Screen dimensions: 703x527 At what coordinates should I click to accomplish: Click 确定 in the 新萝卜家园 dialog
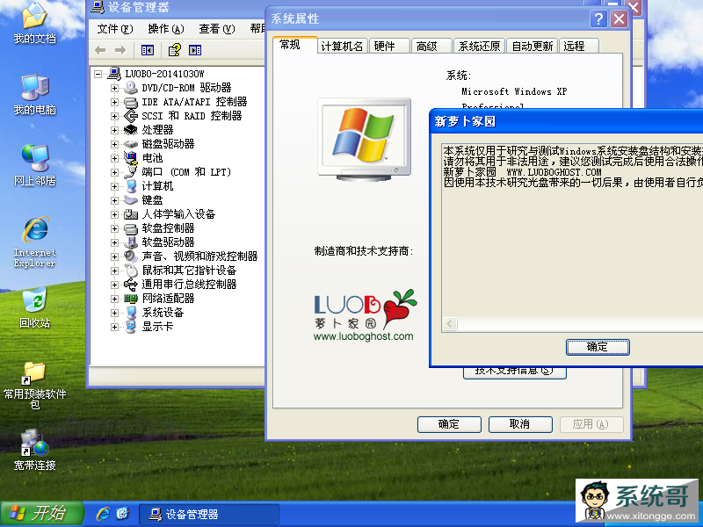(598, 347)
